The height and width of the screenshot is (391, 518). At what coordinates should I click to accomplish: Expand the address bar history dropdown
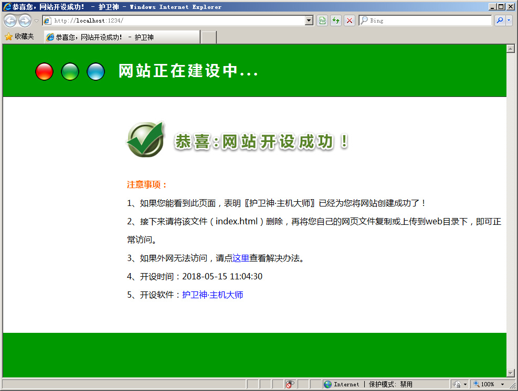(309, 20)
